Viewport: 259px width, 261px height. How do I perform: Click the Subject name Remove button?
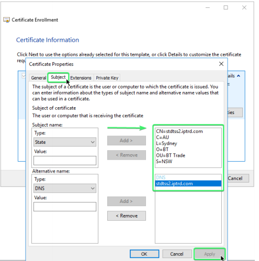tap(127, 155)
